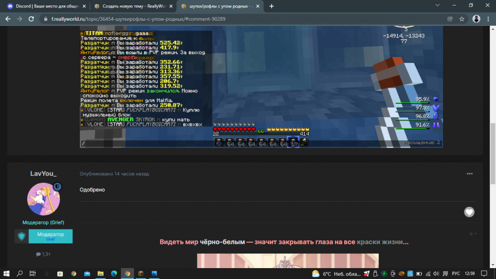Open the Mail app on the taskbar
This screenshot has height=279, width=496.
click(x=87, y=274)
